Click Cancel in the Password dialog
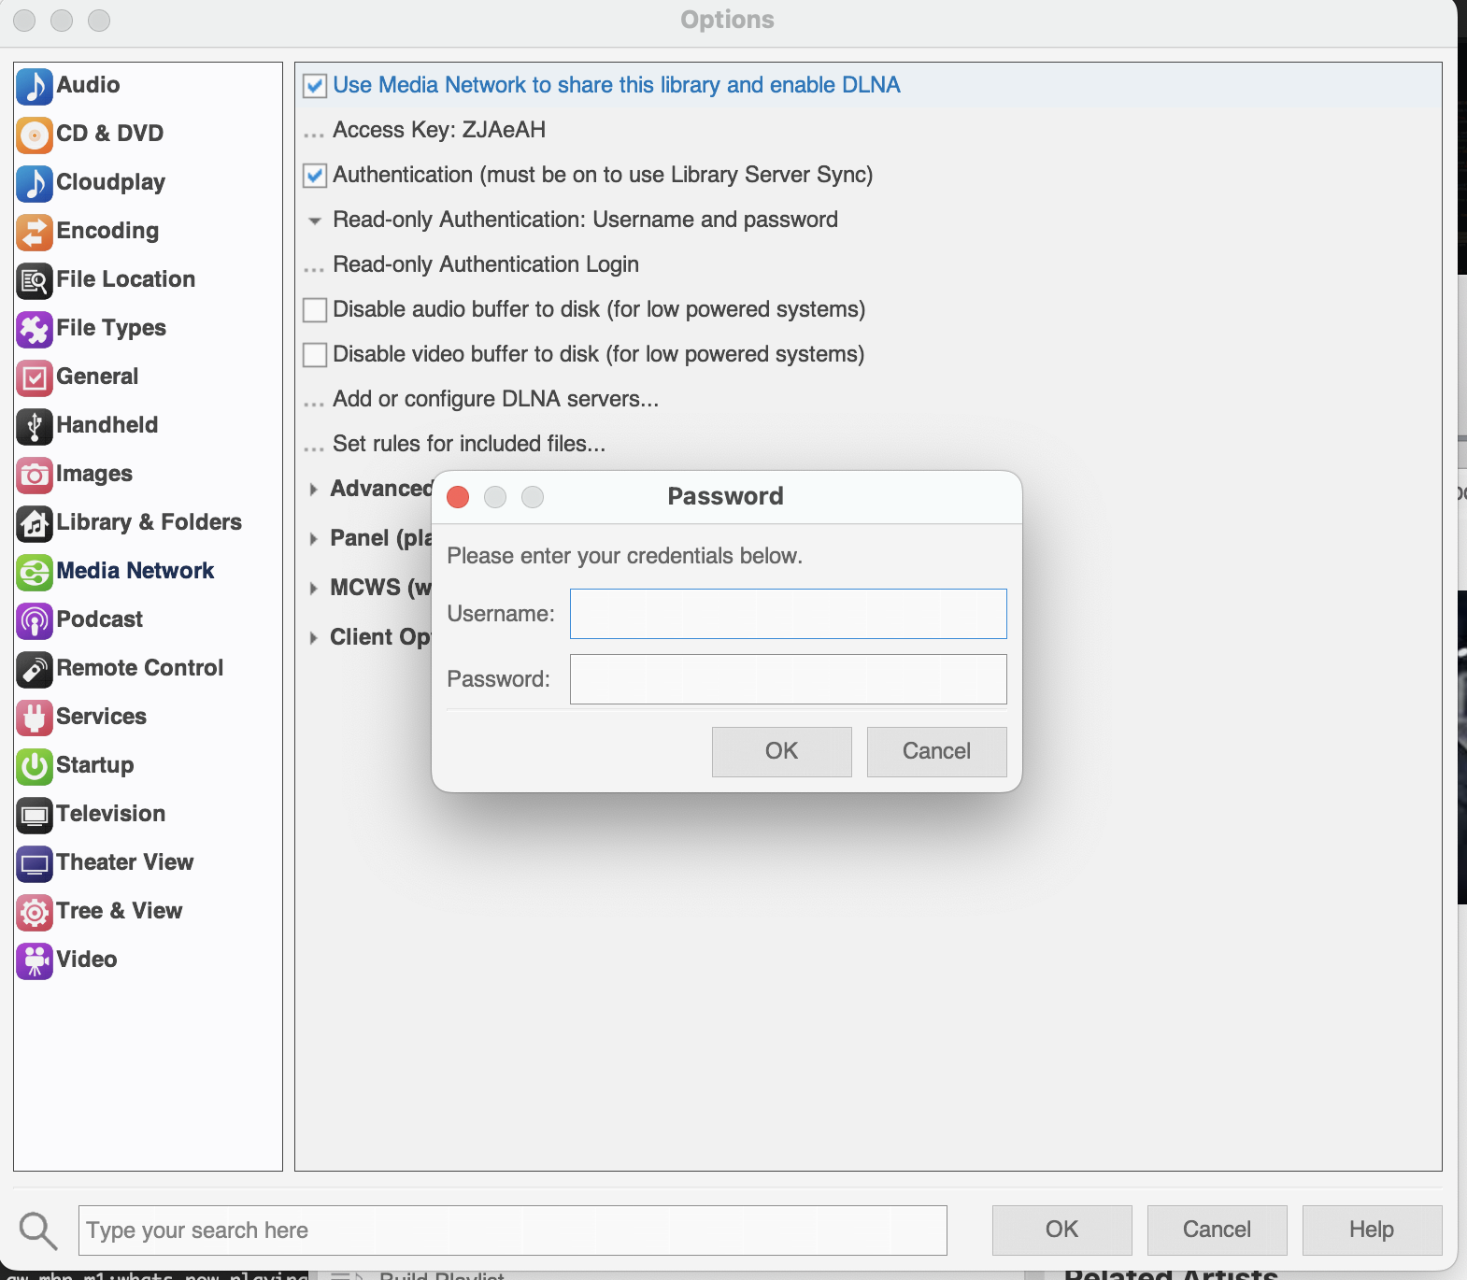This screenshot has width=1467, height=1280. click(x=936, y=751)
